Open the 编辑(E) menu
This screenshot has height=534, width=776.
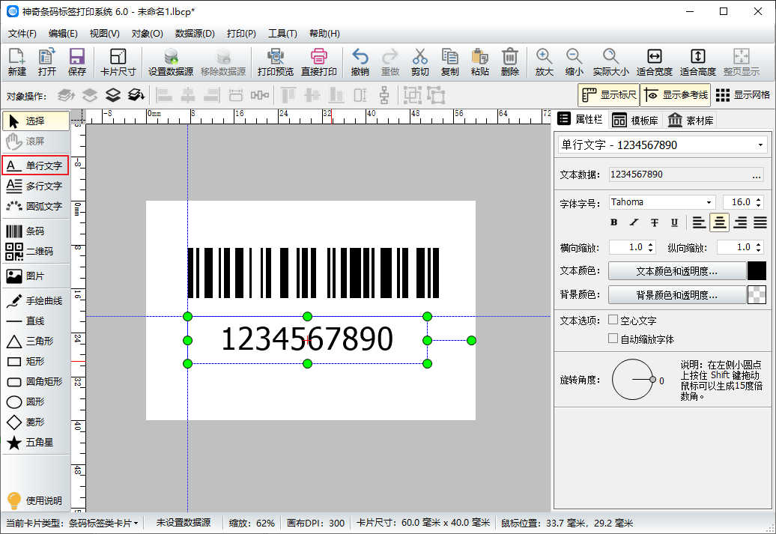click(63, 34)
